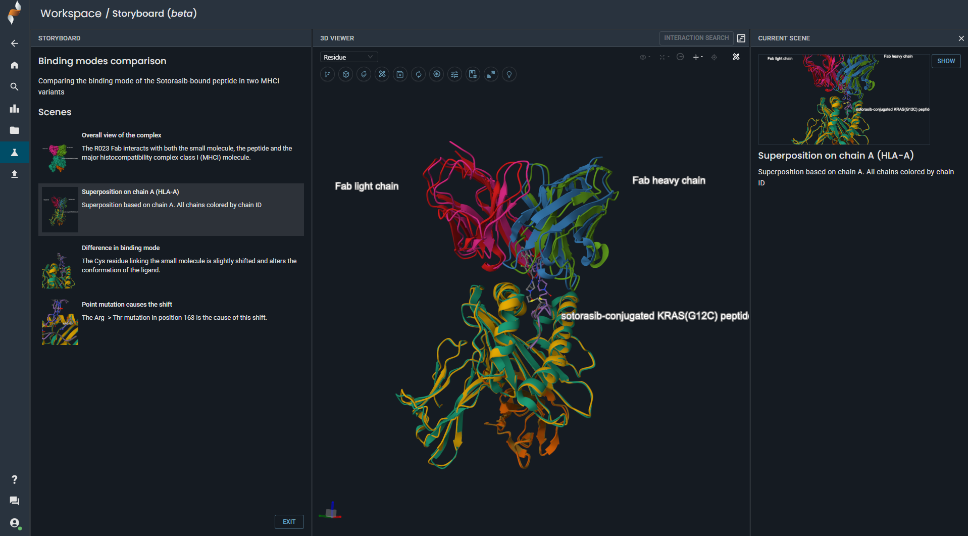
Task: Open the Residue dropdown in the 3D viewer
Action: (x=348, y=57)
